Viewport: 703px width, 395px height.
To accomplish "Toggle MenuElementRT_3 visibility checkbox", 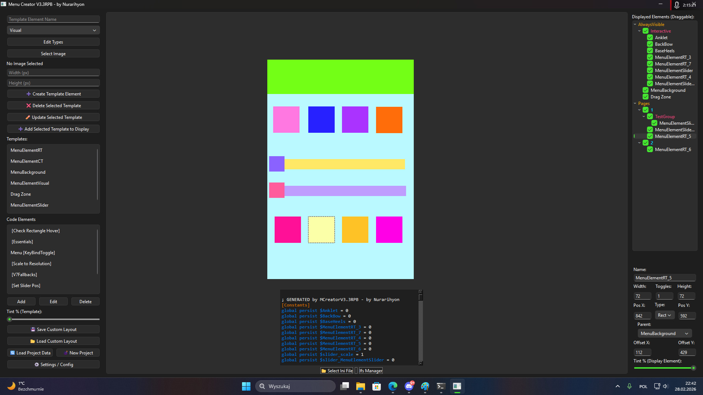I will pyautogui.click(x=650, y=57).
